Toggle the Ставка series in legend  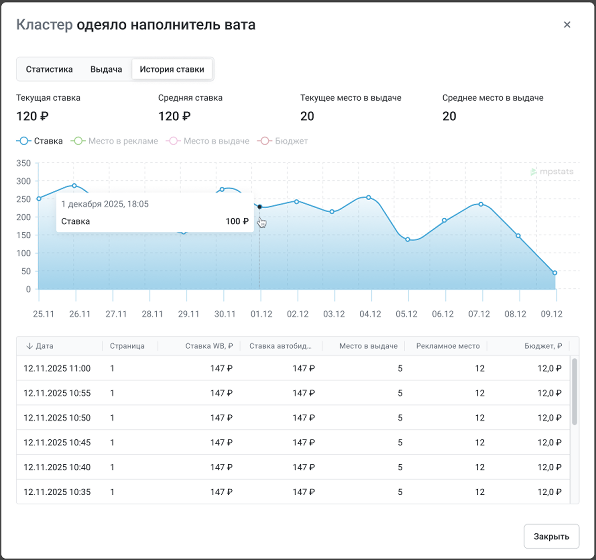40,141
